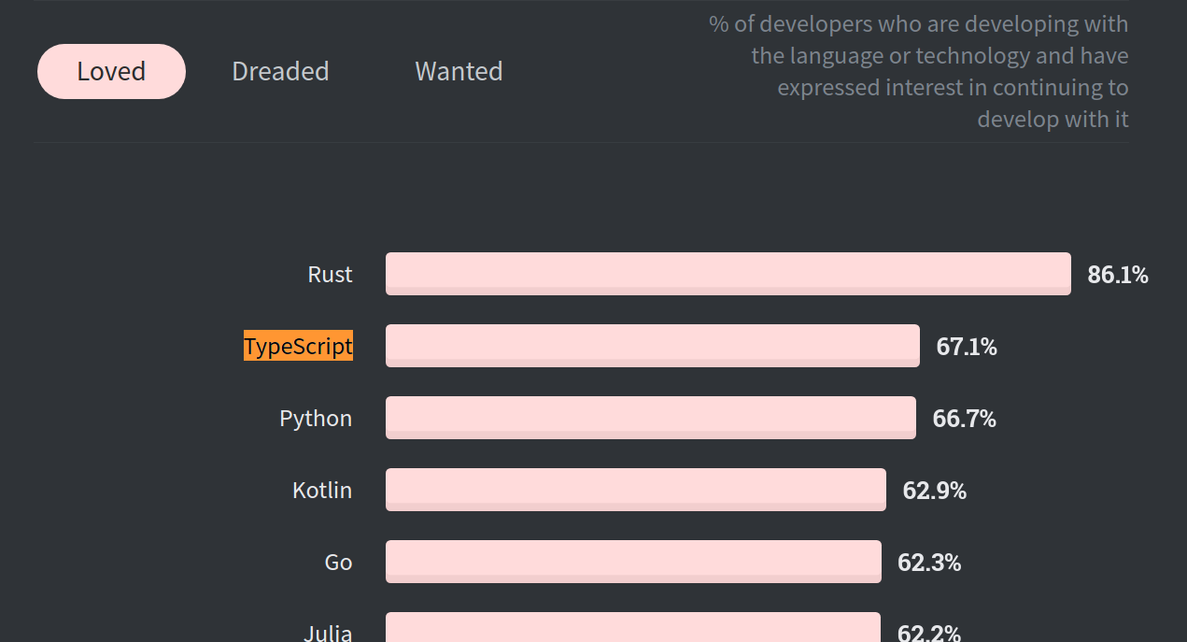The width and height of the screenshot is (1187, 642).
Task: Select the Loved tab
Action: click(111, 71)
